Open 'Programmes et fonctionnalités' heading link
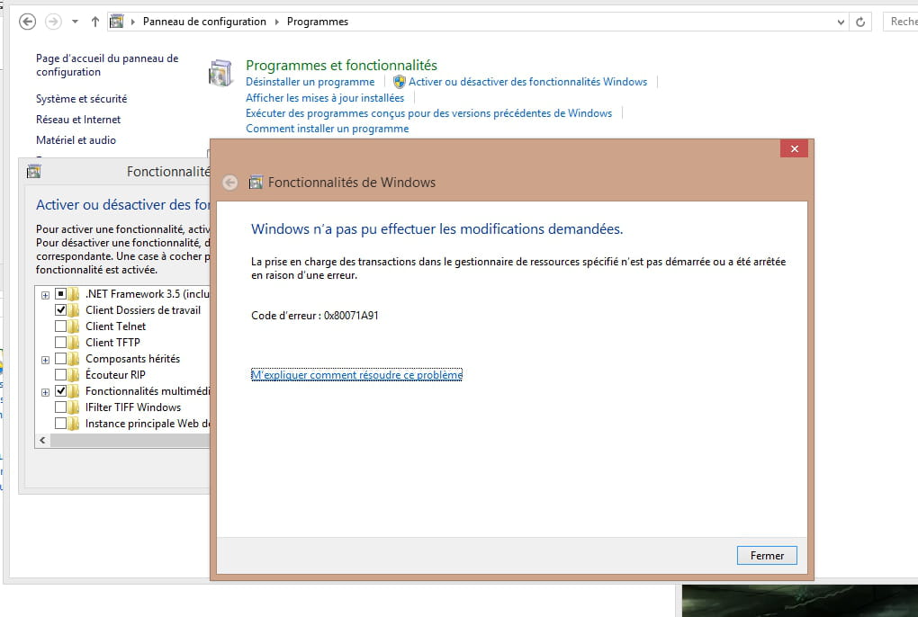Viewport: 918px width, 617px height. (x=341, y=65)
